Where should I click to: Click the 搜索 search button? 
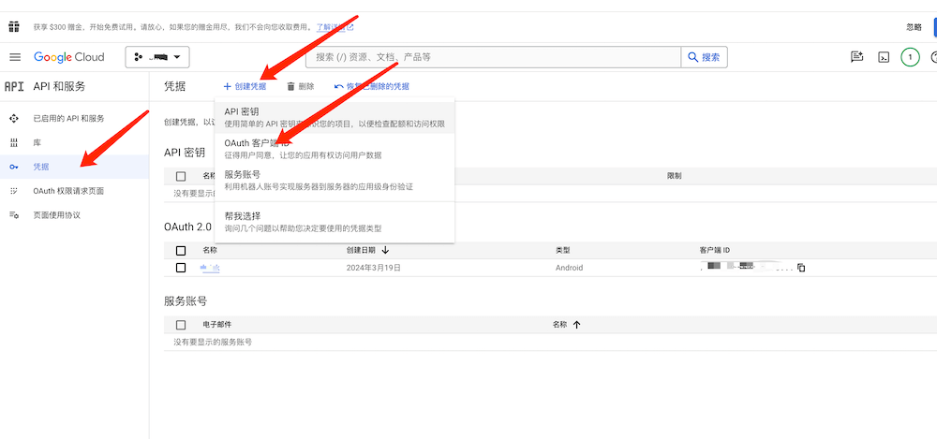pos(704,57)
